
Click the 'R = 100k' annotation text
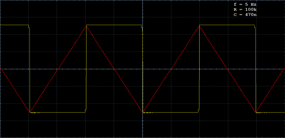click(x=245, y=10)
